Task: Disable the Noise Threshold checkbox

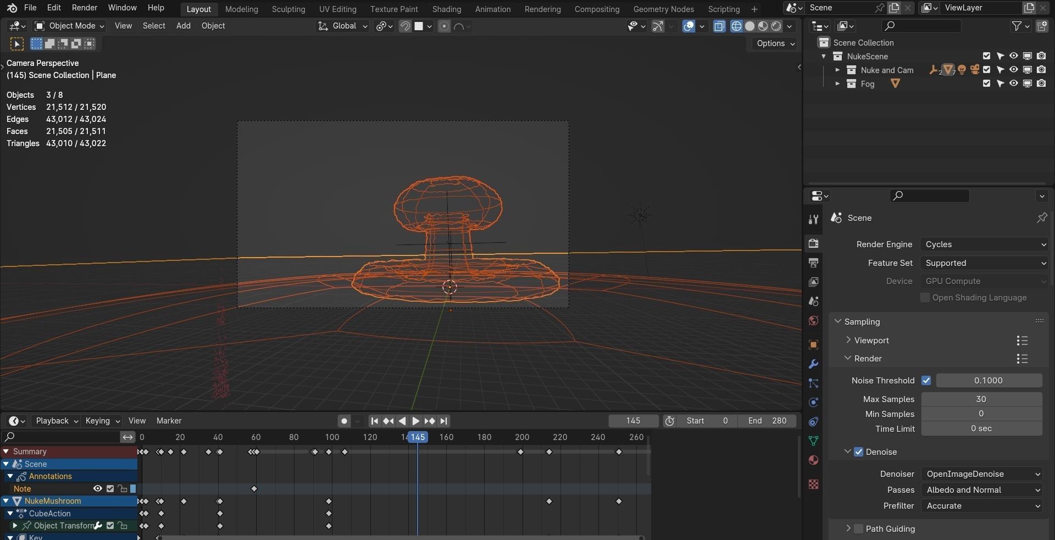Action: [x=926, y=380]
